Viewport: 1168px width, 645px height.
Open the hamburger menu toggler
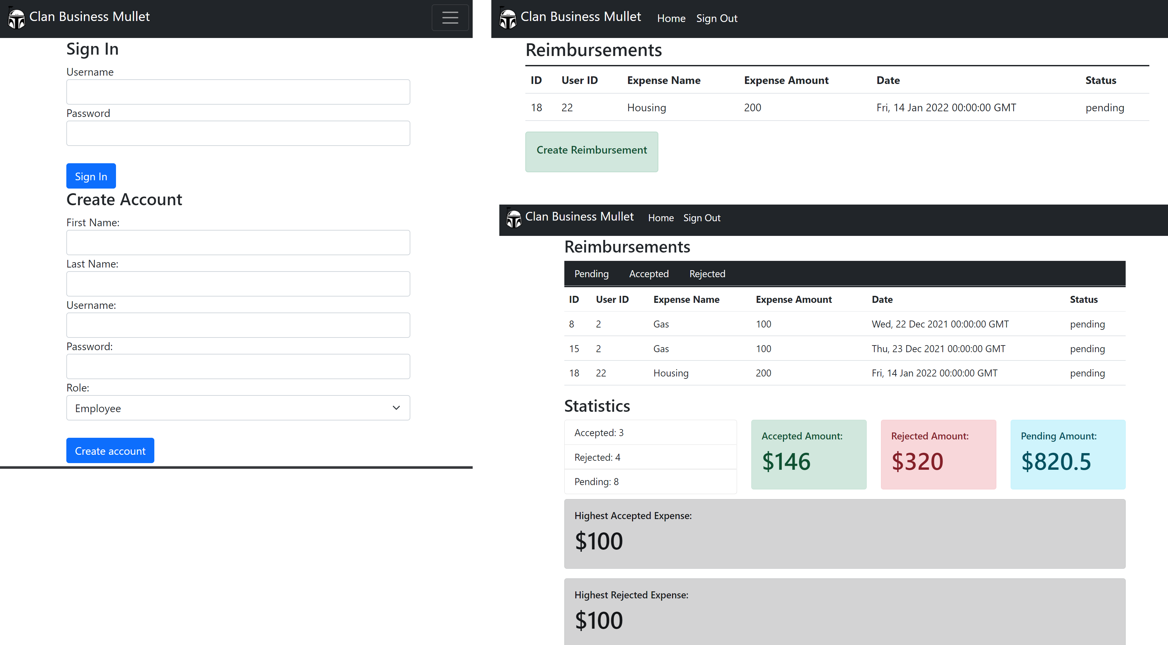450,18
